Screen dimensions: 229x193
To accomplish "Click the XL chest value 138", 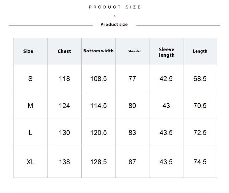I will tap(64, 162).
